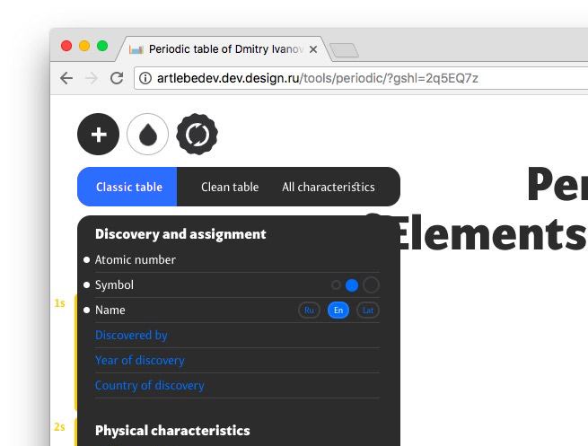Switch to the Clean table tab
Screen dimensions: 588x446
pos(230,187)
